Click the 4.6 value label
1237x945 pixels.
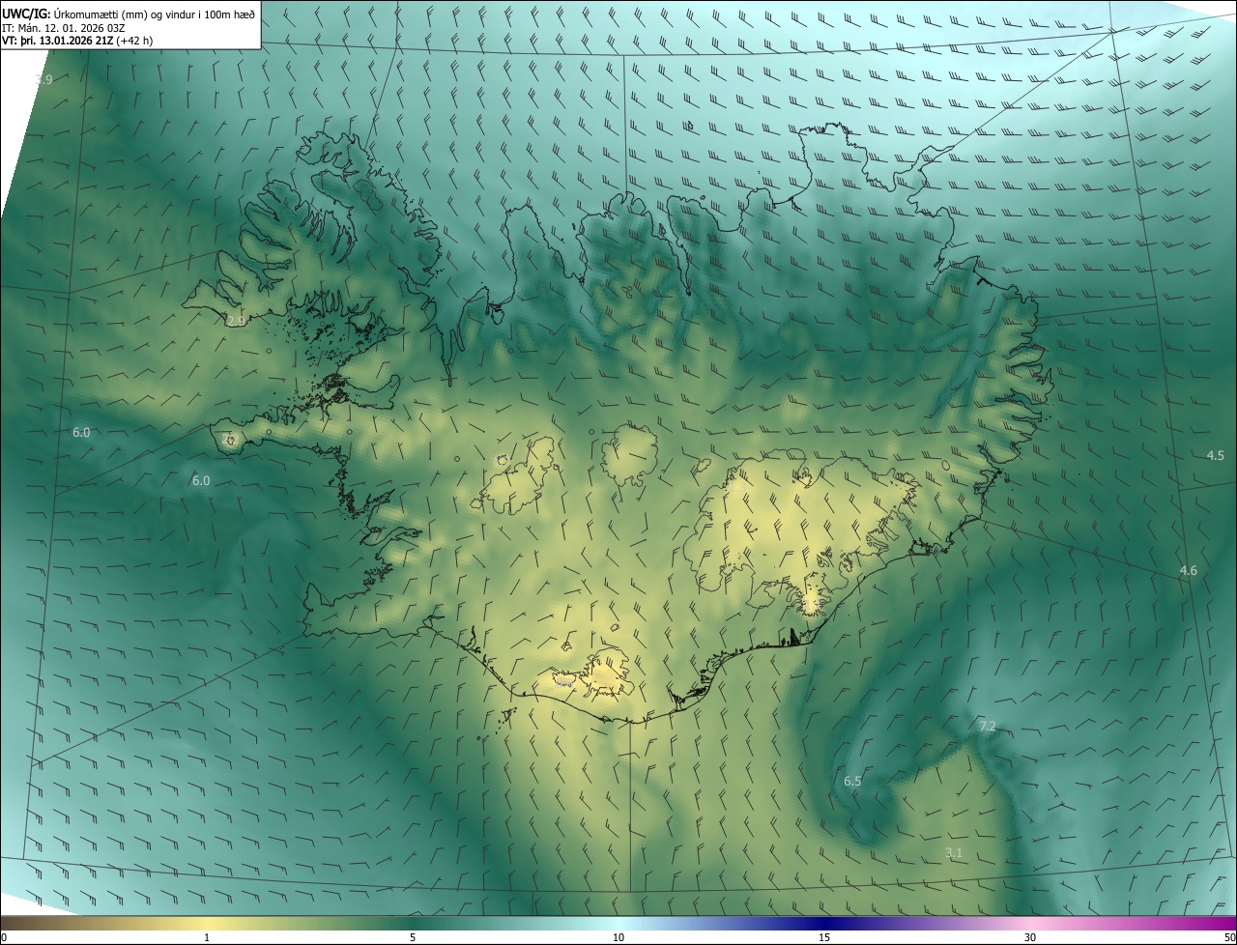tap(1189, 571)
